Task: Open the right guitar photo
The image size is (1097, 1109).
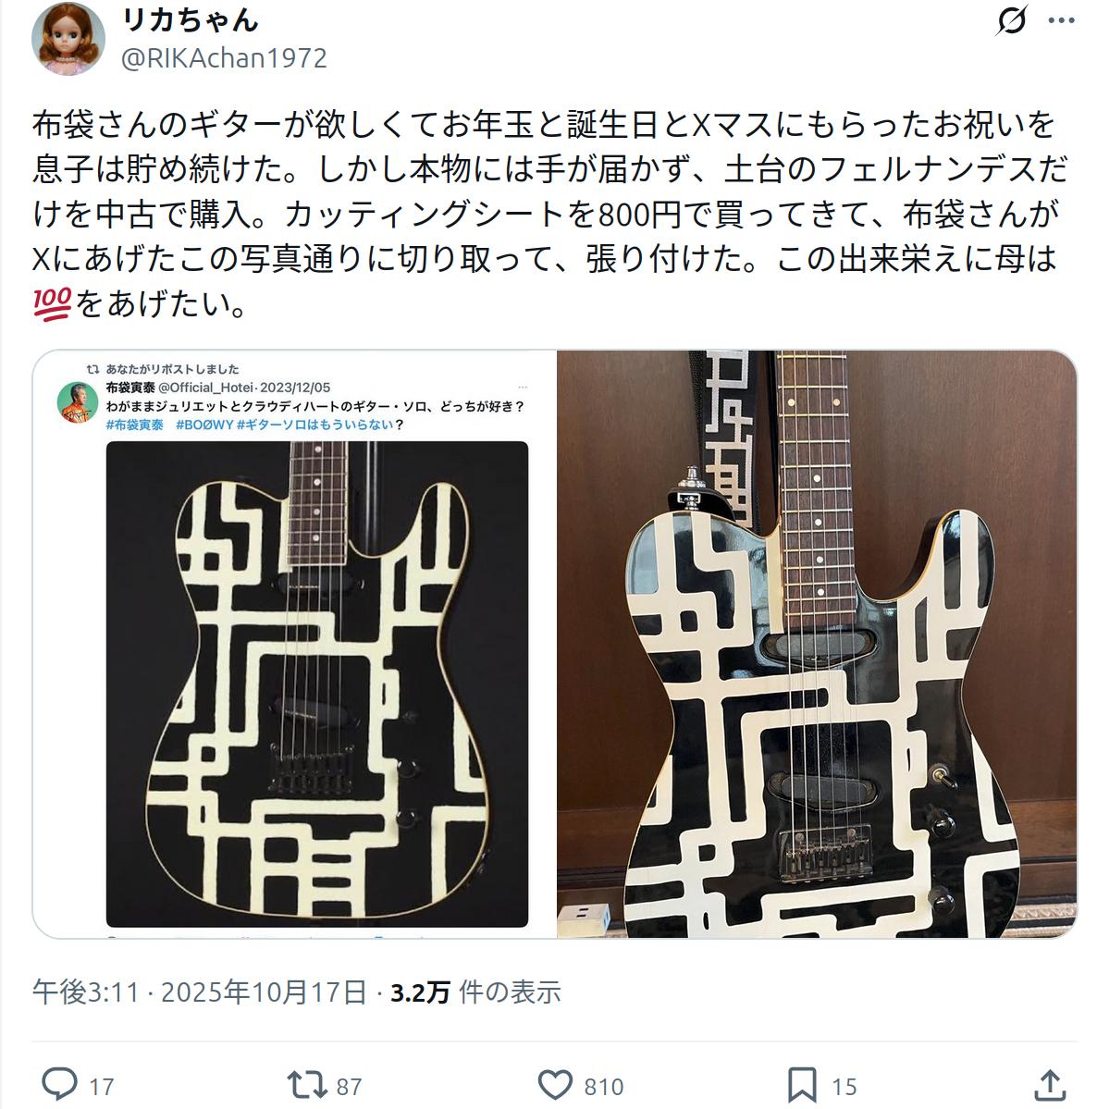Action: pyautogui.click(x=817, y=645)
